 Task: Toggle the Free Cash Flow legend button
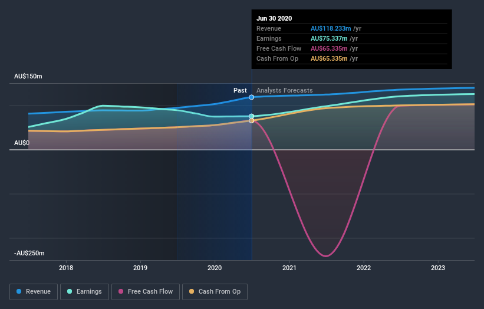tap(146, 292)
